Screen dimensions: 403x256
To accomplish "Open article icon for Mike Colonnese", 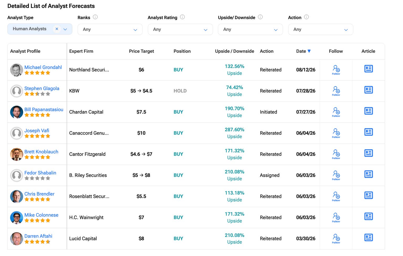I will click(x=368, y=216).
